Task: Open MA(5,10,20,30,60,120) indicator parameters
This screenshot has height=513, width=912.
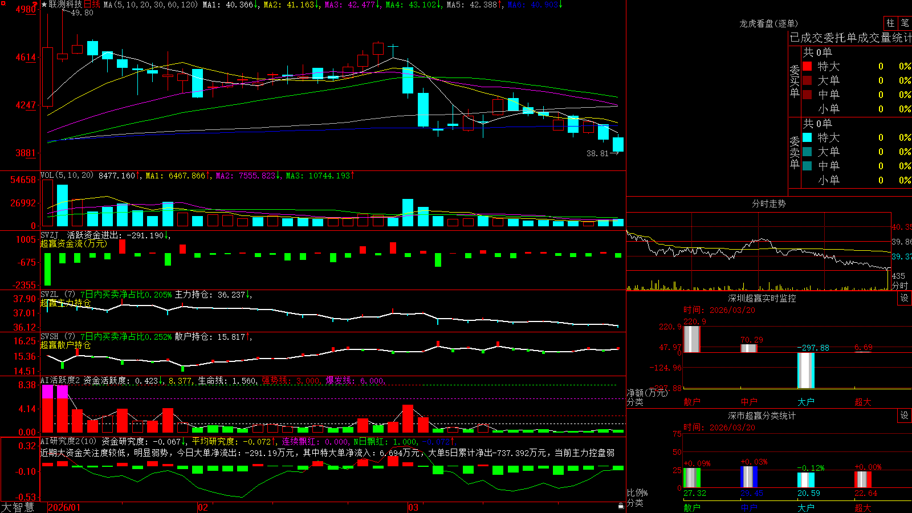Action: pyautogui.click(x=151, y=5)
